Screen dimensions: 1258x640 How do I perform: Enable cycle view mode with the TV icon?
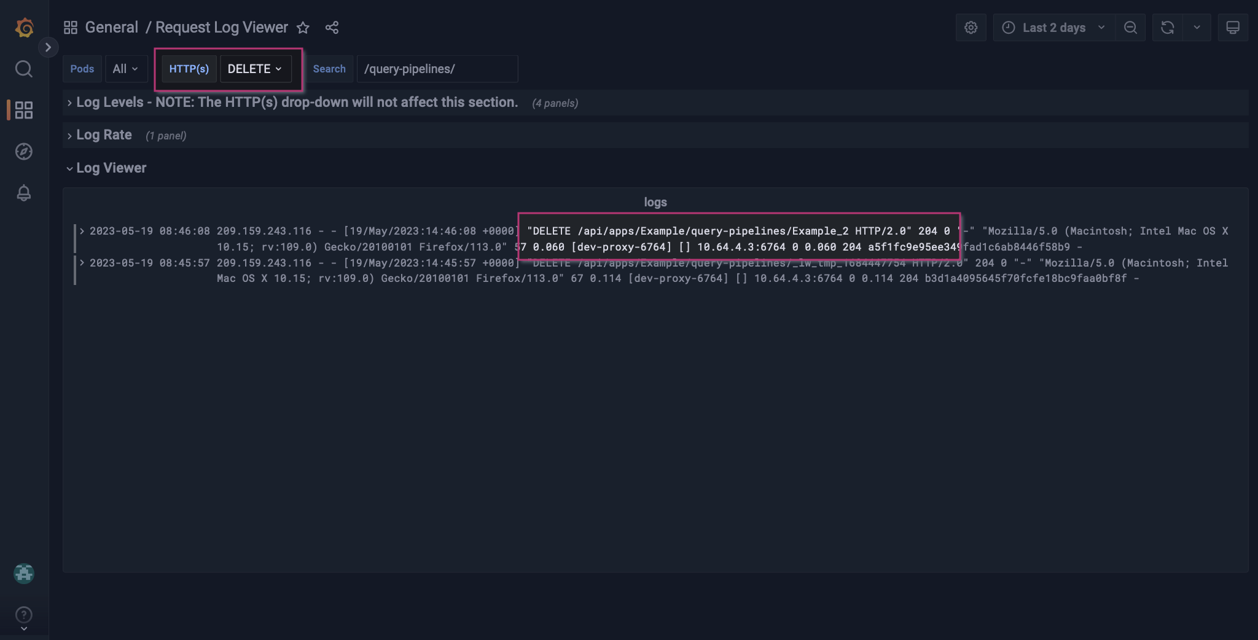pos(1232,27)
